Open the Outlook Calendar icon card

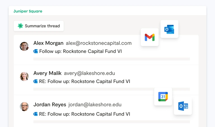[183, 106]
